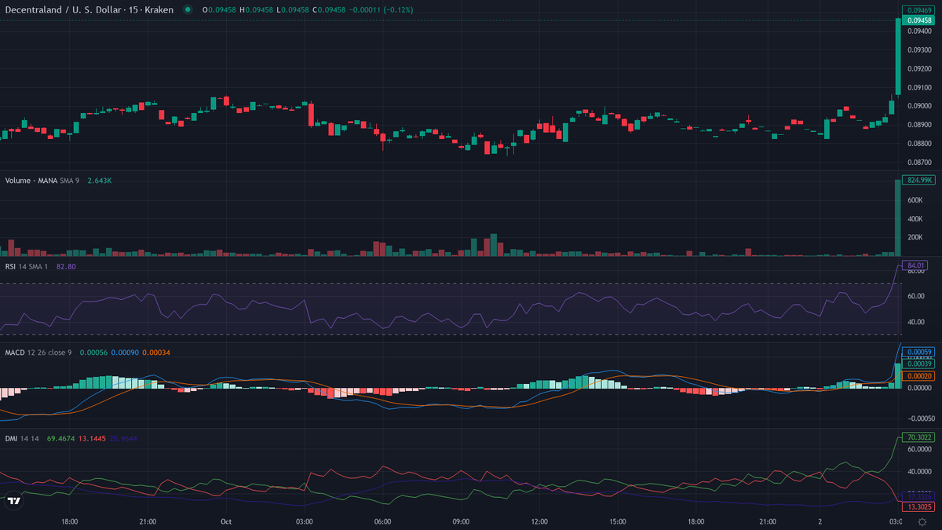Click the 13.3025 DMI axis label
942x530 pixels.
[x=920, y=507]
